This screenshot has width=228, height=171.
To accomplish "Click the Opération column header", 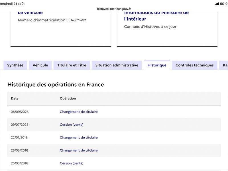I will point(68,98).
